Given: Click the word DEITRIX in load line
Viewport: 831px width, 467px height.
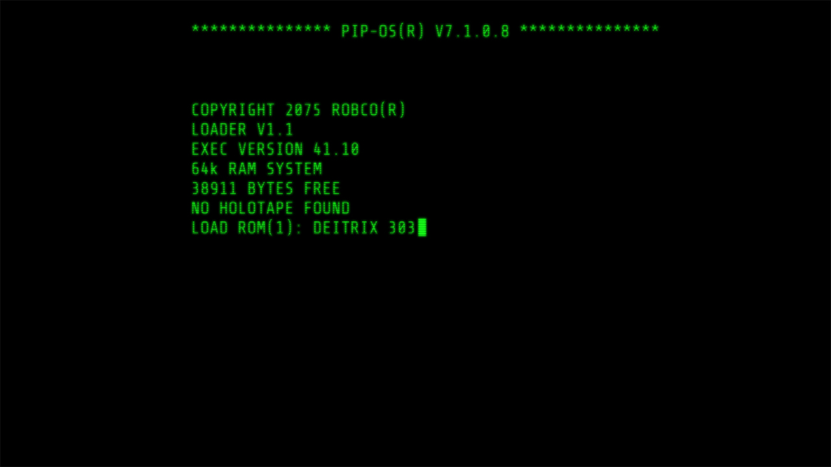Looking at the screenshot, I should 345,228.
